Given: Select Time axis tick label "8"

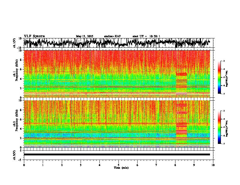Looking at the screenshot, I should click(175, 165).
